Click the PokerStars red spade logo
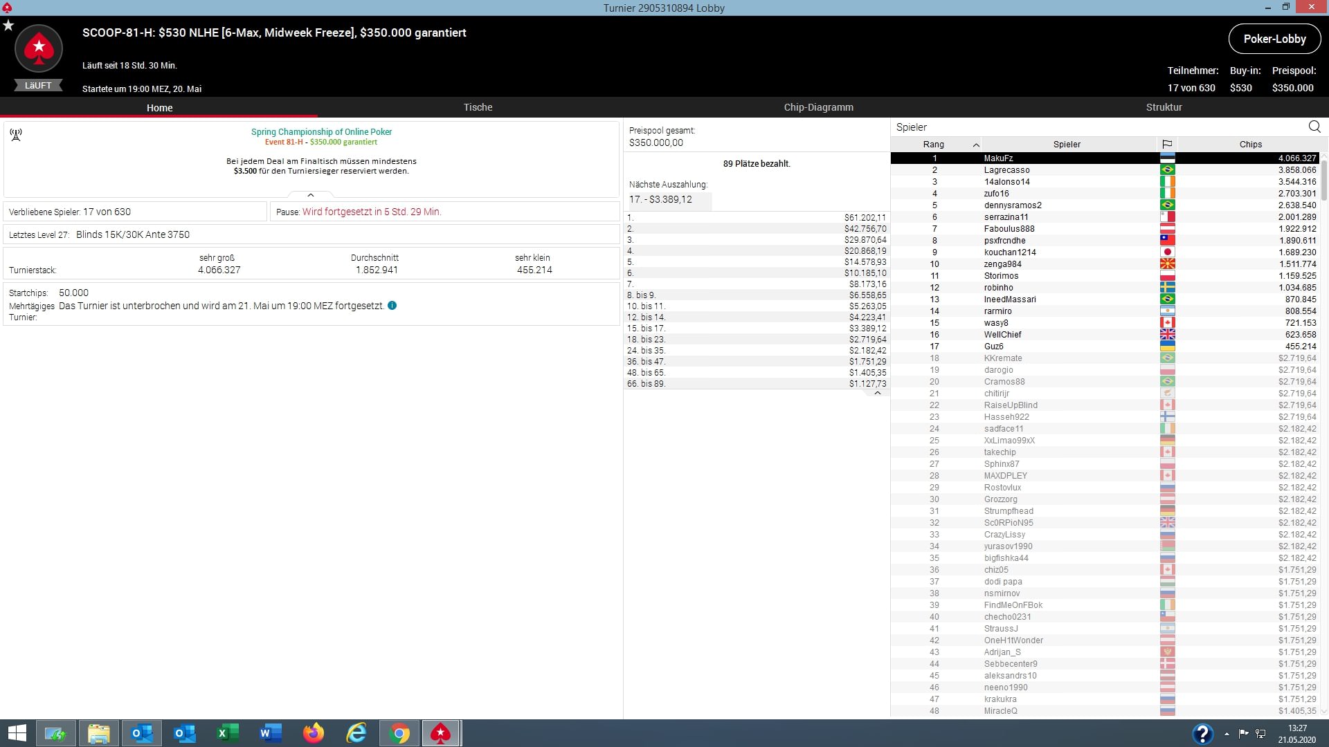1329x747 pixels. point(39,48)
